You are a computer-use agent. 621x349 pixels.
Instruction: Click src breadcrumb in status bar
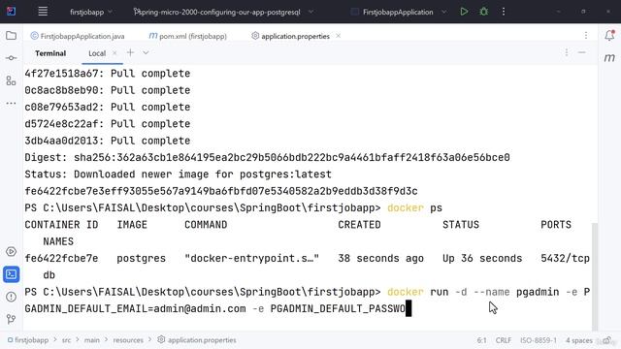pyautogui.click(x=66, y=340)
